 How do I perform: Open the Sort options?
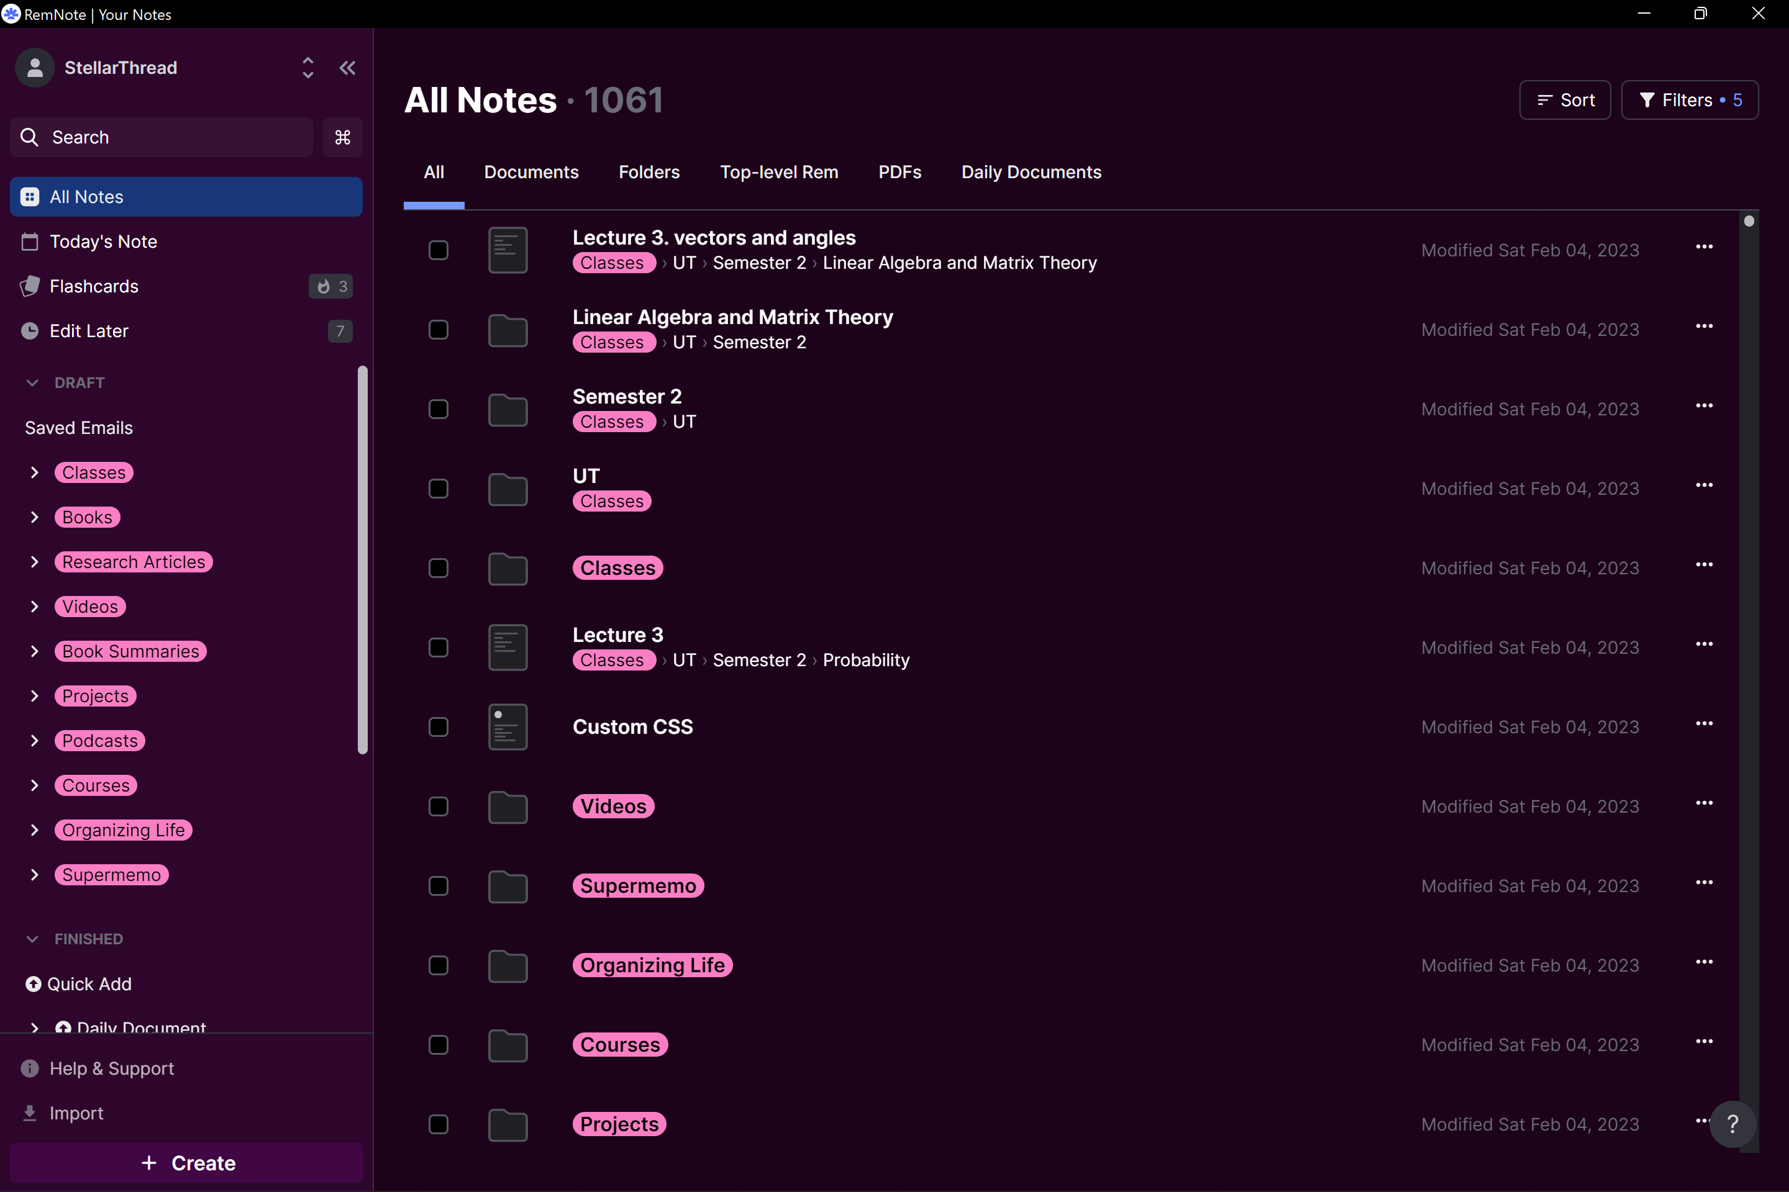1565,101
